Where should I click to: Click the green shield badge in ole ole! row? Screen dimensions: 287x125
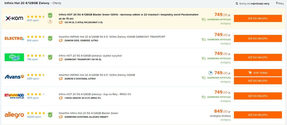tap(50, 57)
